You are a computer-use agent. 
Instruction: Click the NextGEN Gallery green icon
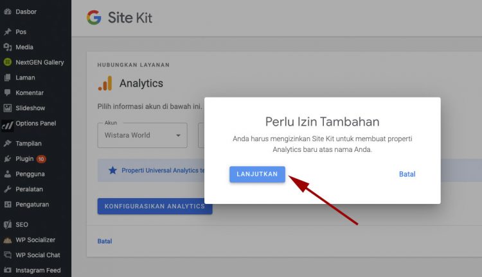point(8,62)
